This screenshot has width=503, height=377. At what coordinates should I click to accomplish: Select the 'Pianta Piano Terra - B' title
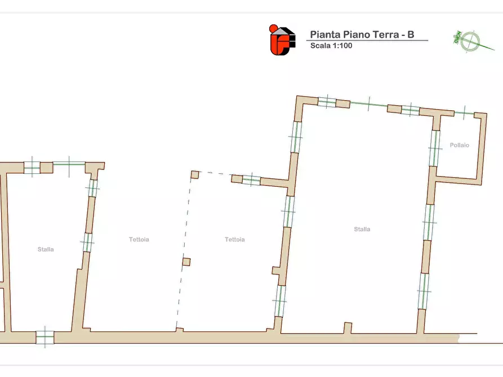pyautogui.click(x=362, y=34)
